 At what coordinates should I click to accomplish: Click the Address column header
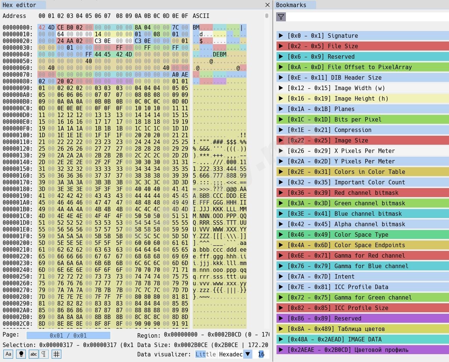pos(14,16)
